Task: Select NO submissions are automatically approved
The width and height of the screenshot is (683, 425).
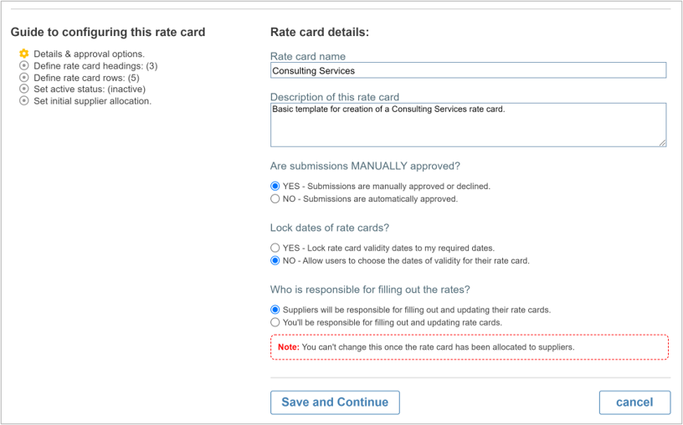Action: [x=275, y=199]
